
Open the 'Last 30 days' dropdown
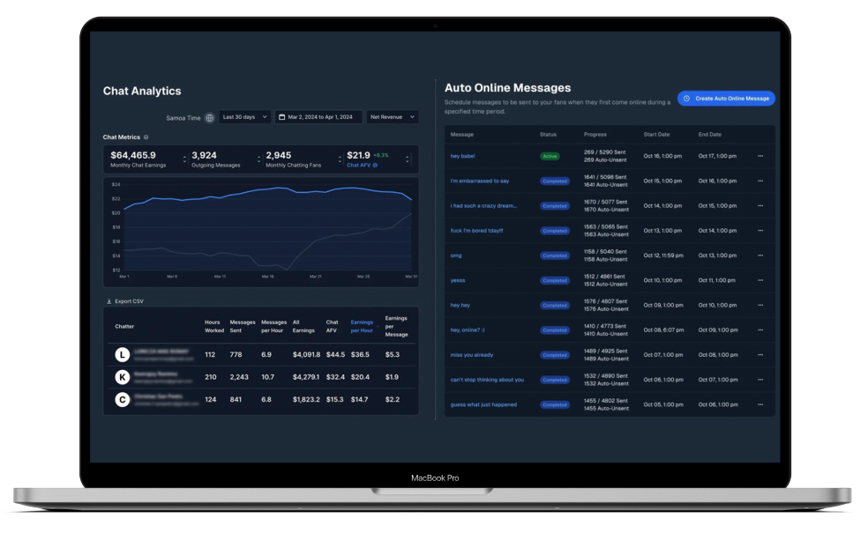(244, 116)
